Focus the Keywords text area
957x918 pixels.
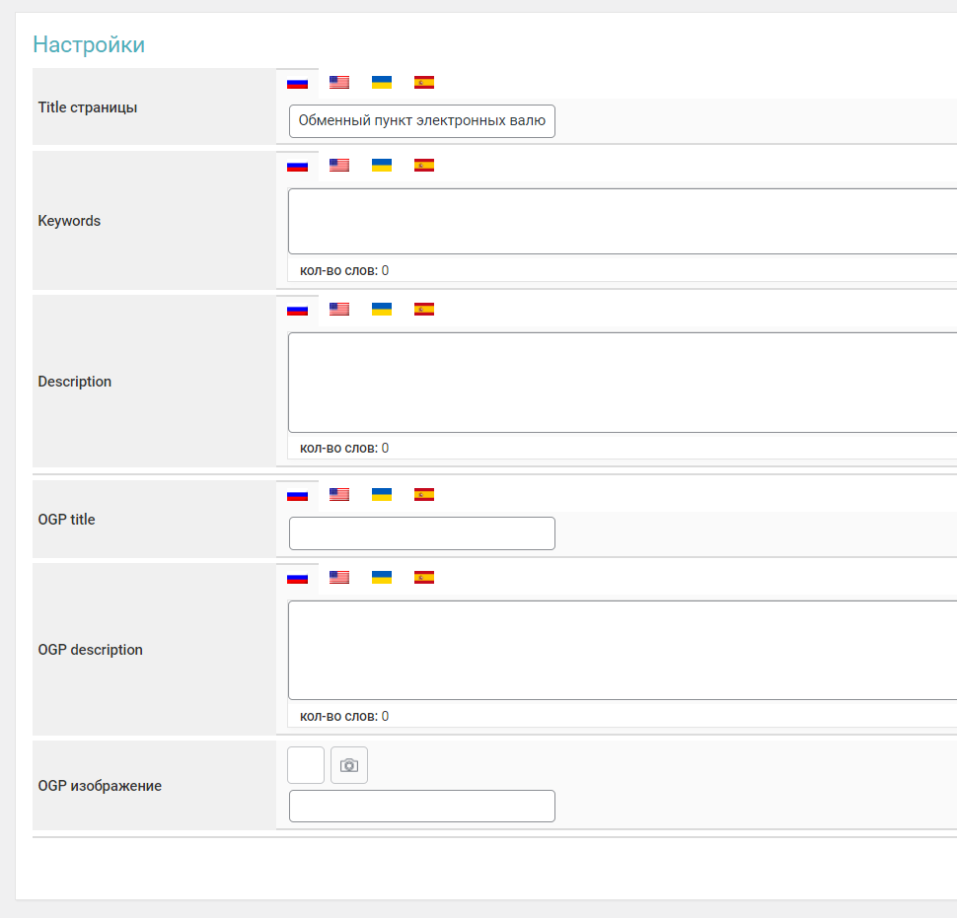click(x=622, y=222)
